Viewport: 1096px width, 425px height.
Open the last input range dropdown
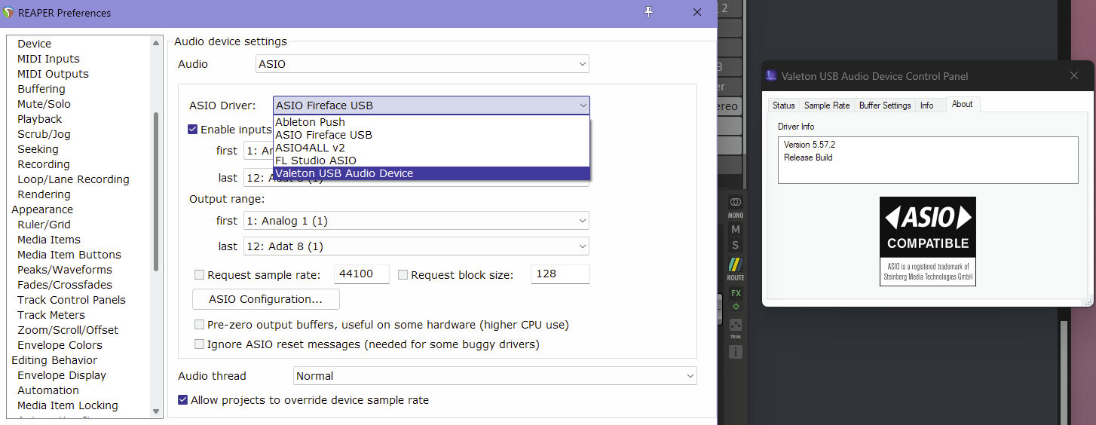(258, 178)
